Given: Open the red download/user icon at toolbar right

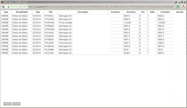Looking at the screenshot, I should (x=184, y=7).
